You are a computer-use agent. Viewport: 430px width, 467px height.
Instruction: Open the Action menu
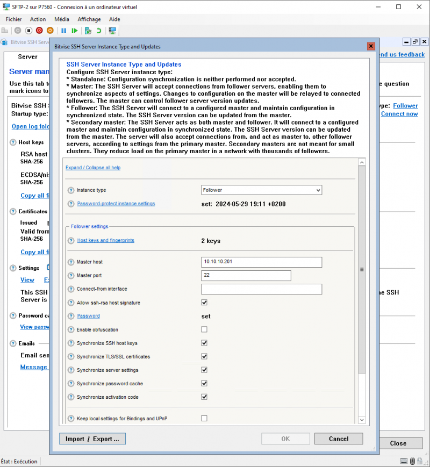tap(38, 19)
